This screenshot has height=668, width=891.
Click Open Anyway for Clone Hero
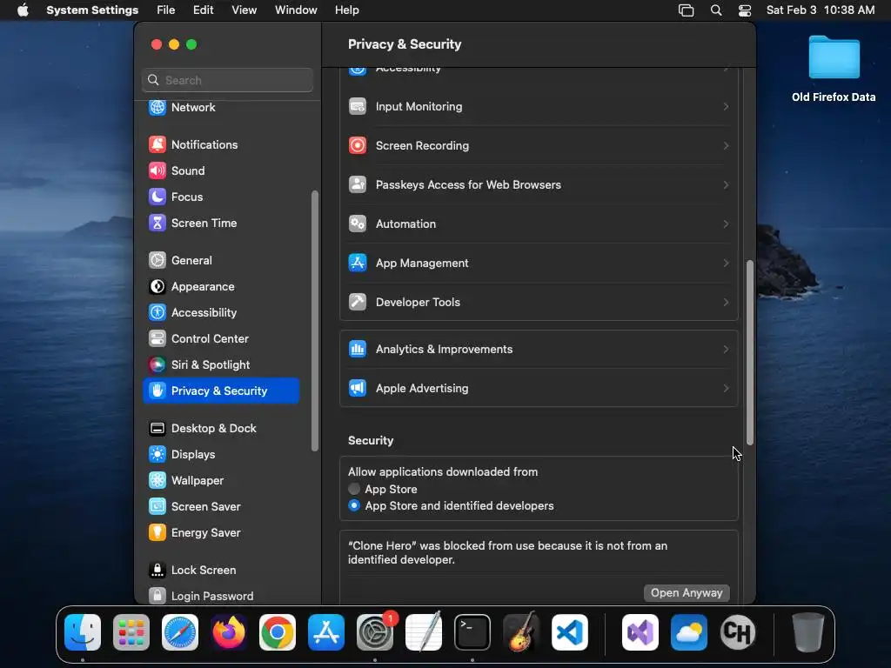point(687,592)
